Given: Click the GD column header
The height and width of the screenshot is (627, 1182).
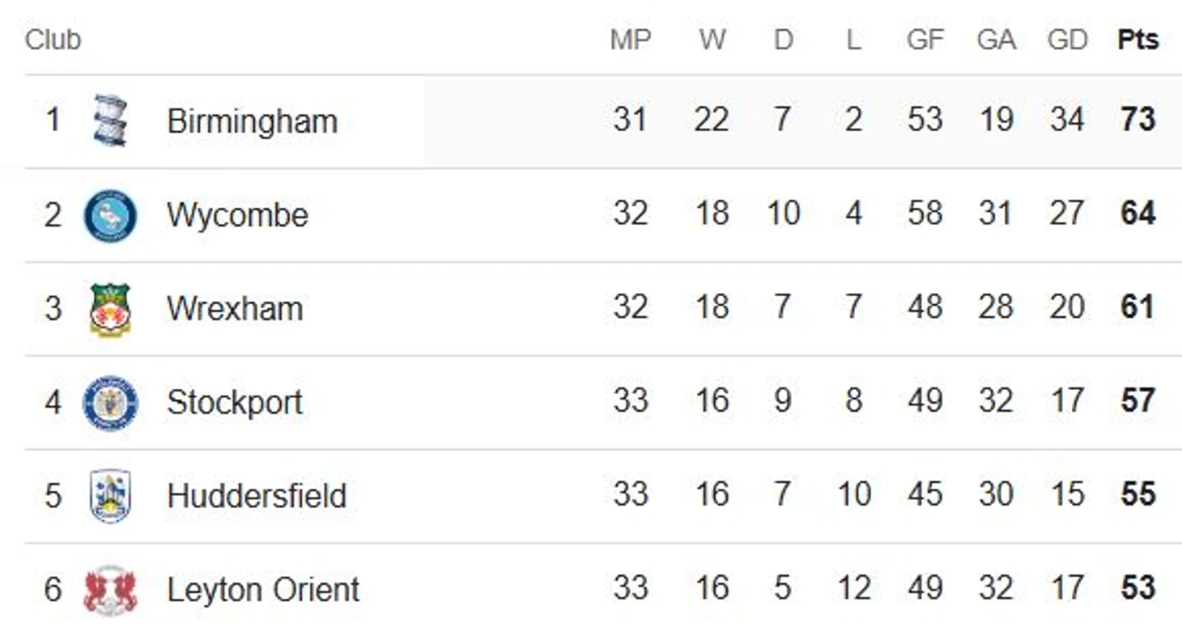Looking at the screenshot, I should [x=1066, y=40].
